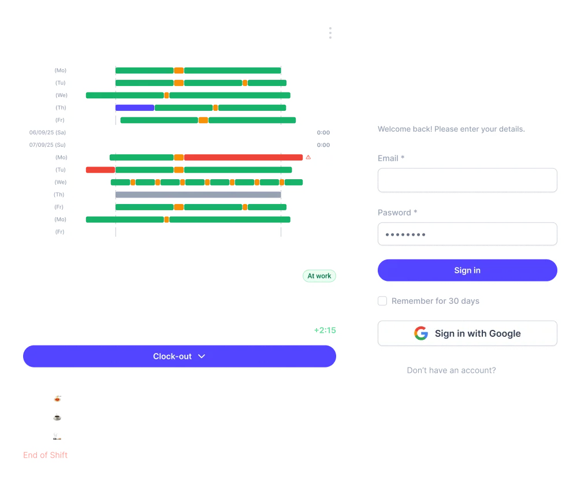Select the meal break food icon
The width and height of the screenshot is (577, 483).
tap(57, 399)
